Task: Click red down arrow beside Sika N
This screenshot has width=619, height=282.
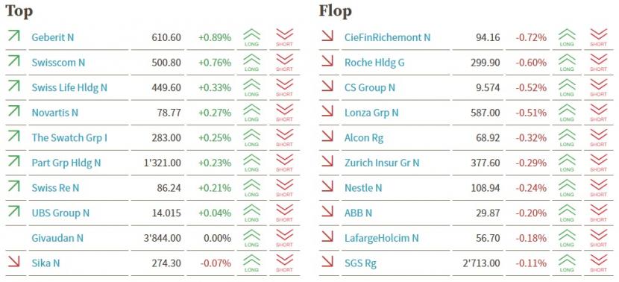Action: [x=14, y=261]
